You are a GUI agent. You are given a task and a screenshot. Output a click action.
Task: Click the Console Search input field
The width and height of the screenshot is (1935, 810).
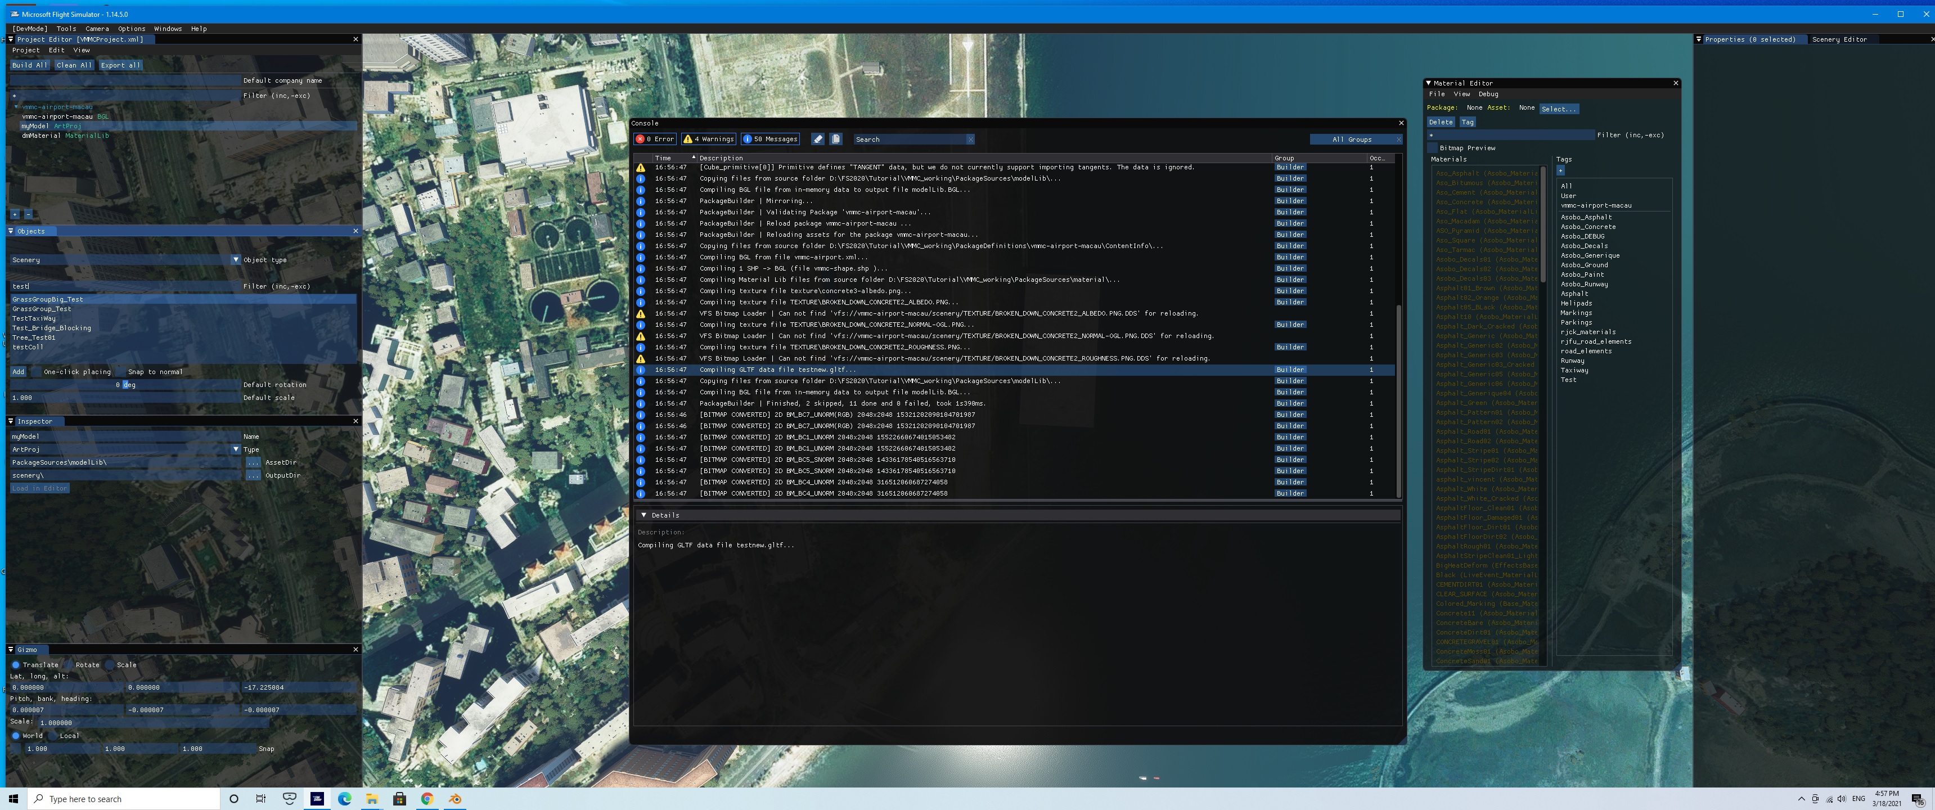(910, 139)
